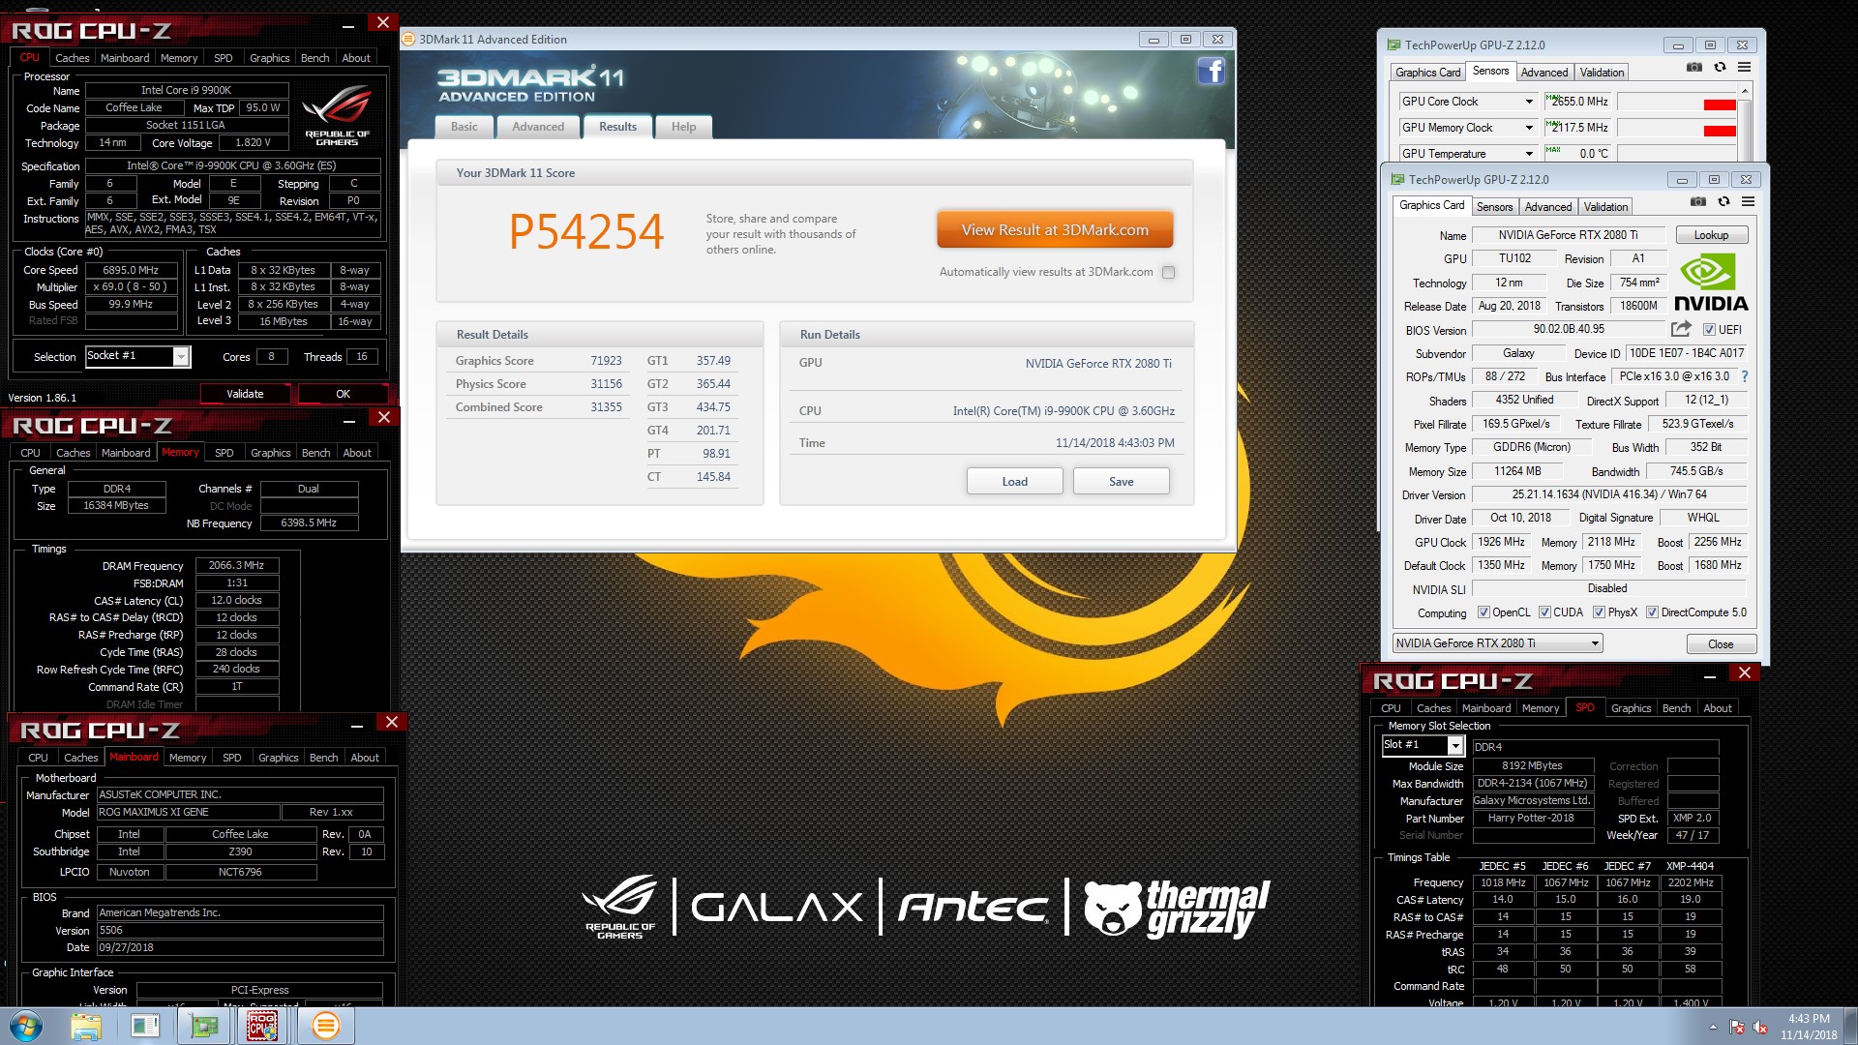Viewport: 1858px width, 1045px height.
Task: Click the Save button in Run Details
Action: click(x=1121, y=482)
